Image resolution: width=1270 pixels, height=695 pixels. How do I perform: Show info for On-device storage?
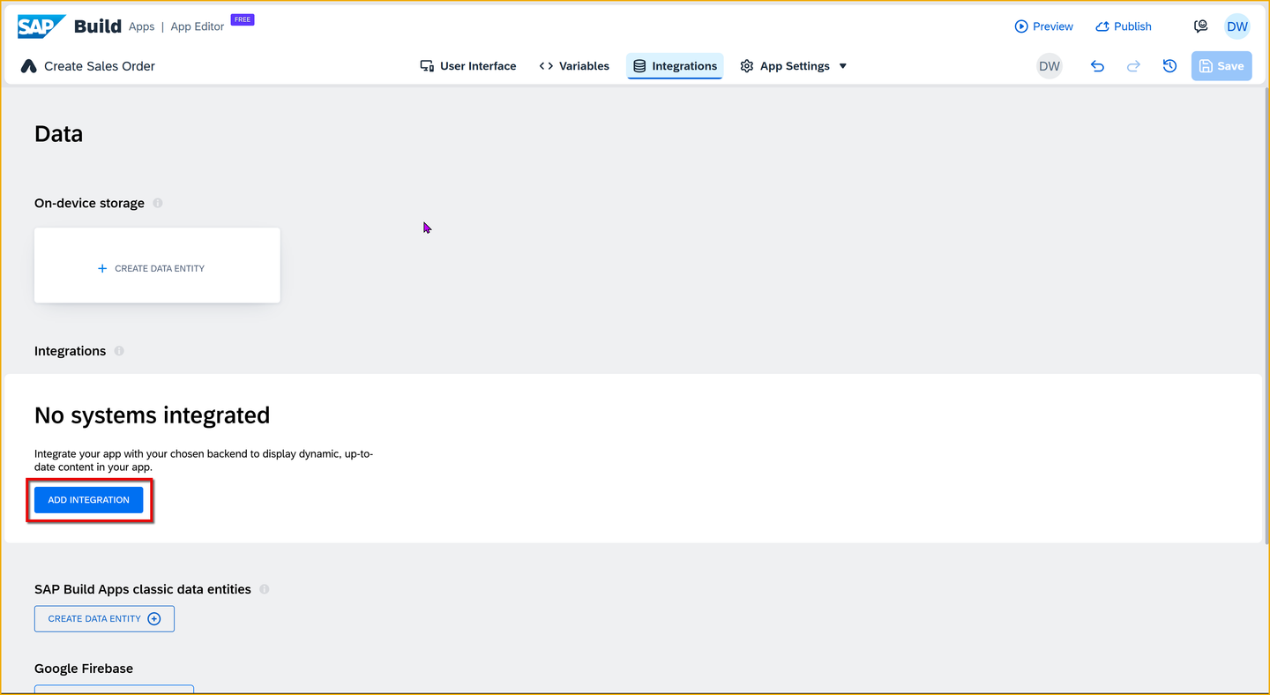(x=158, y=203)
